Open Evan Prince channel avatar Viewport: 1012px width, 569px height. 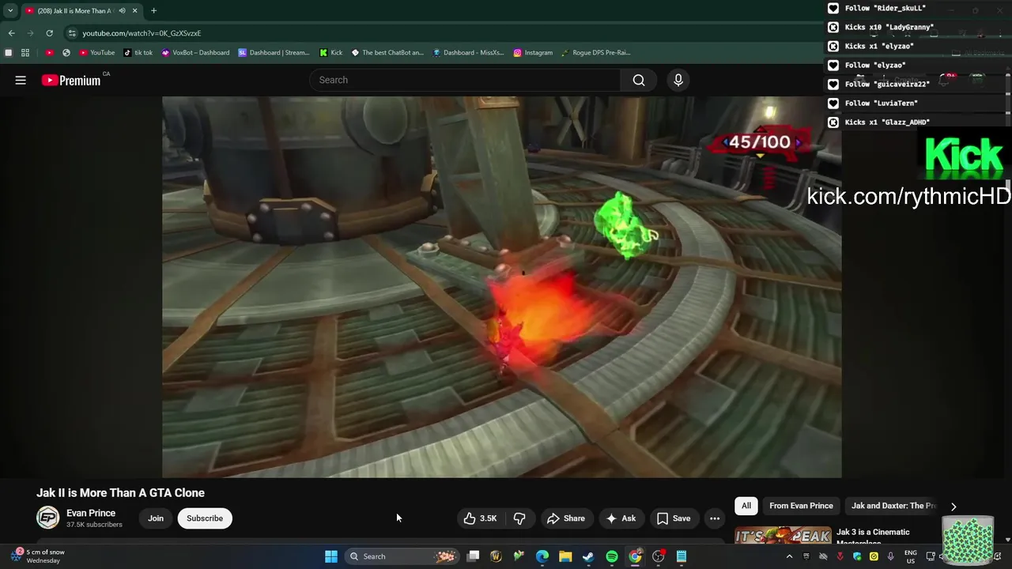pyautogui.click(x=48, y=518)
